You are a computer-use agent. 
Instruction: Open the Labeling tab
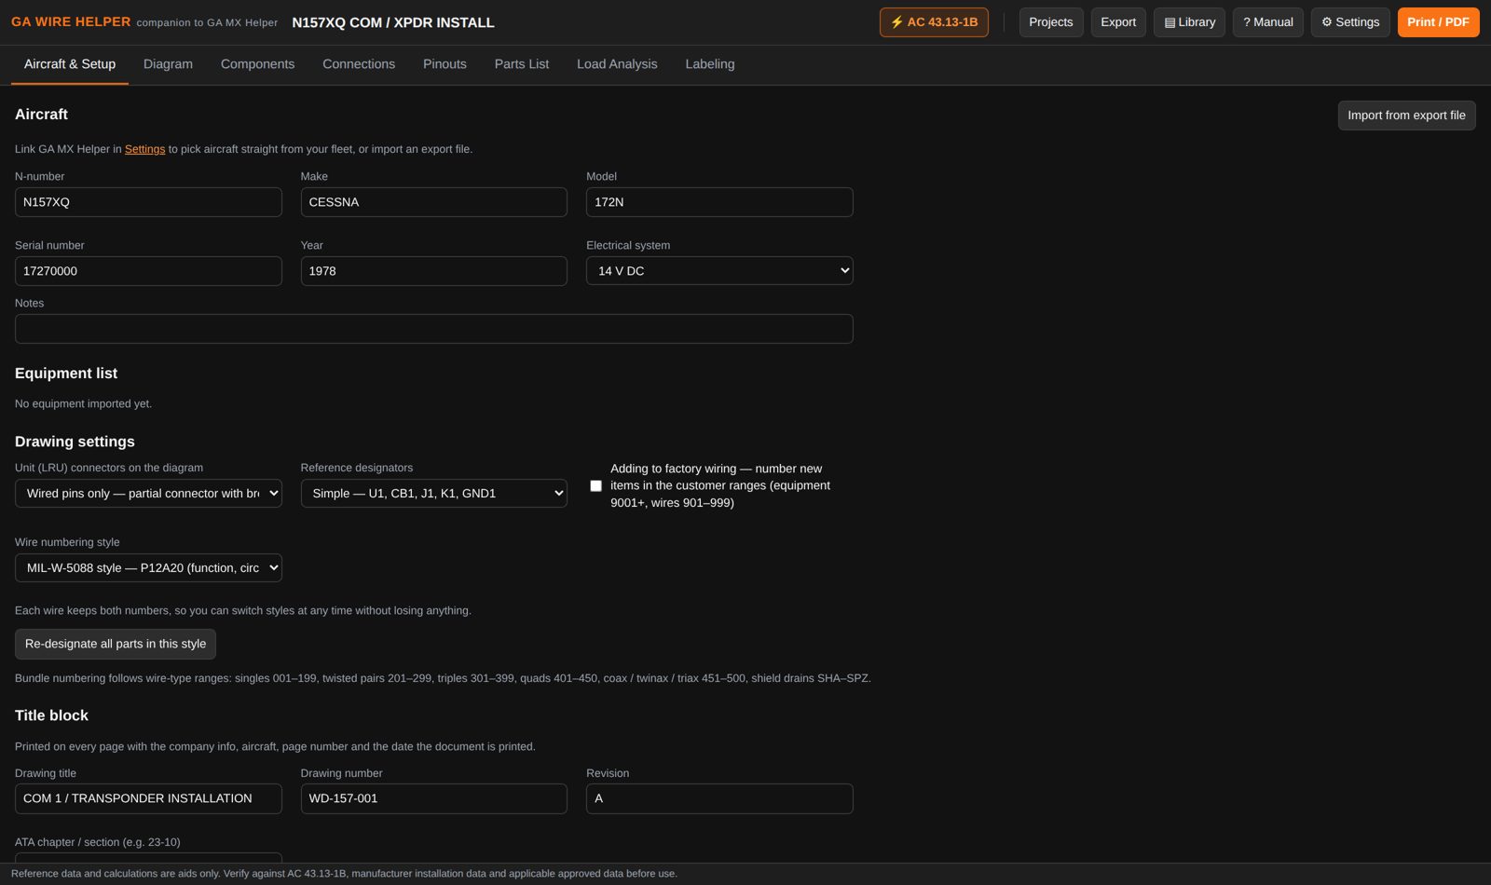710,64
